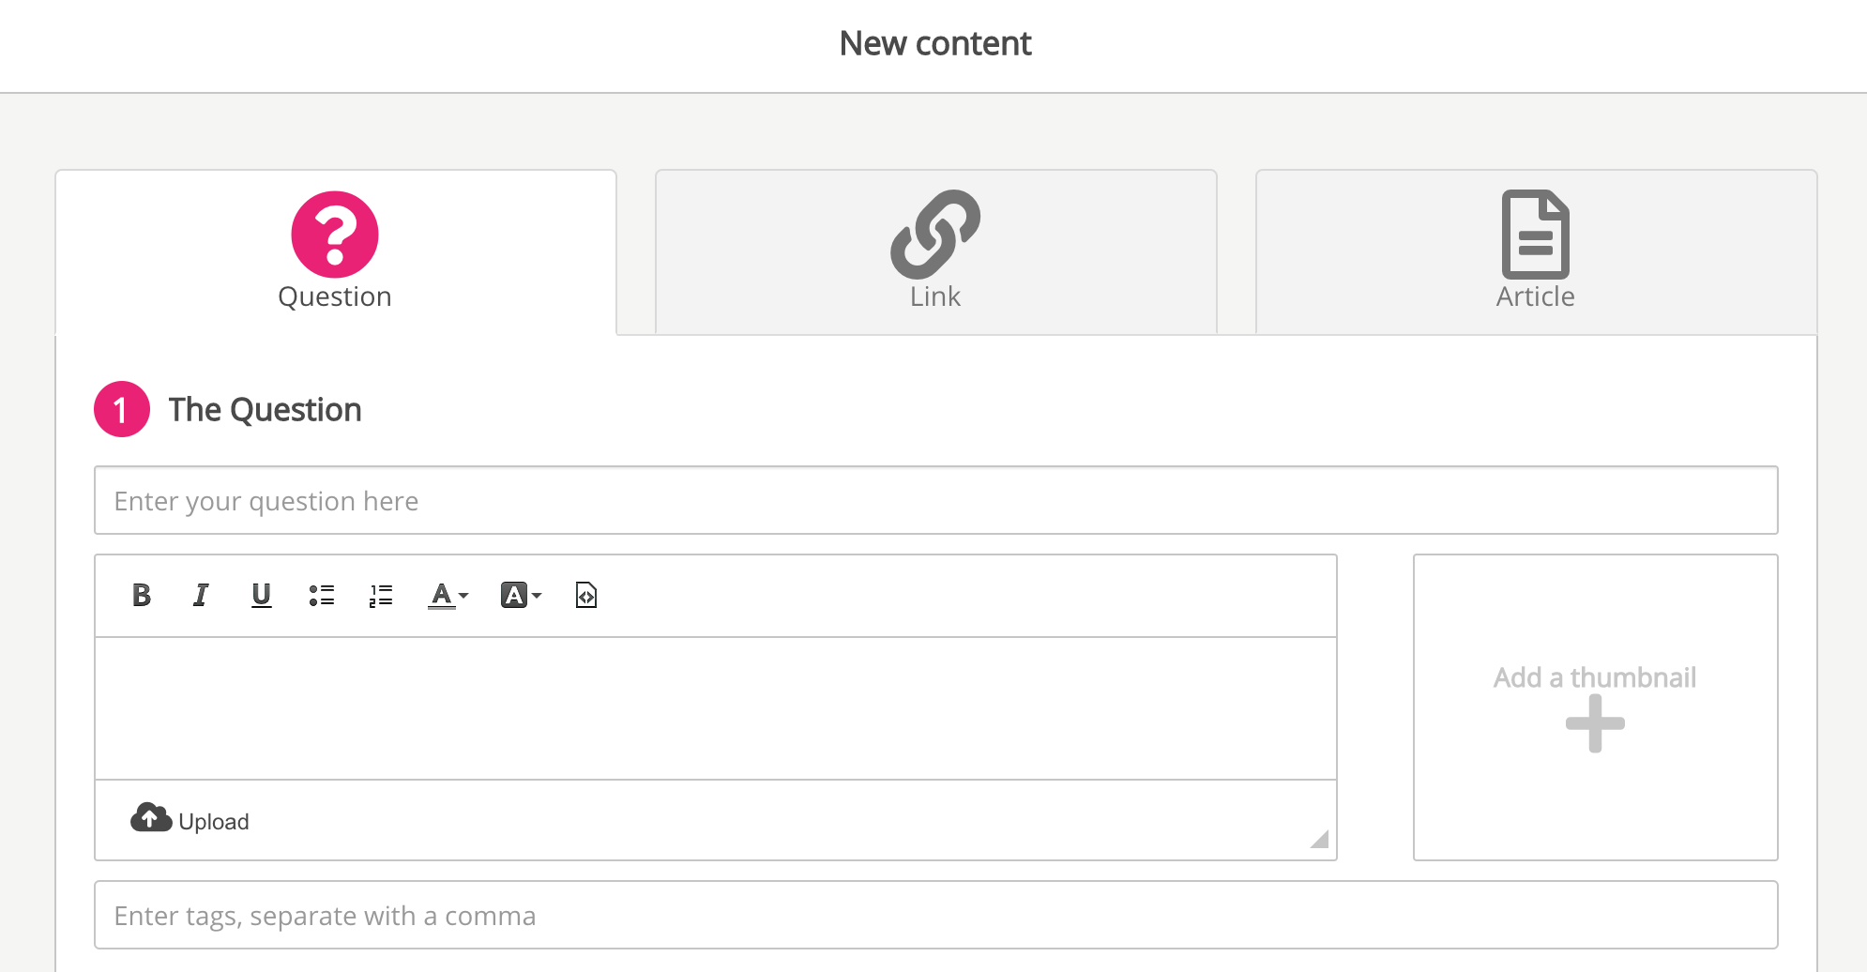Click the Upload button

coord(190,820)
